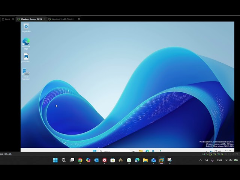This screenshot has height=180, width=240.
Task: Open the Snipping Tool taskbar icon
Action: tap(170, 160)
